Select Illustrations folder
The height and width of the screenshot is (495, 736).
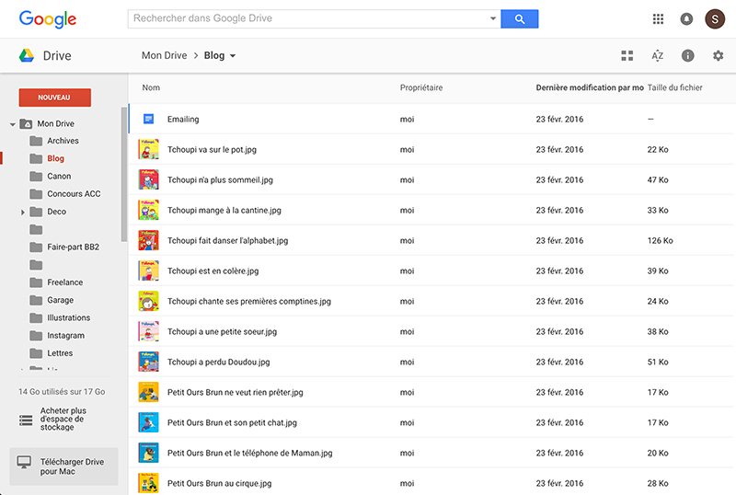[68, 318]
